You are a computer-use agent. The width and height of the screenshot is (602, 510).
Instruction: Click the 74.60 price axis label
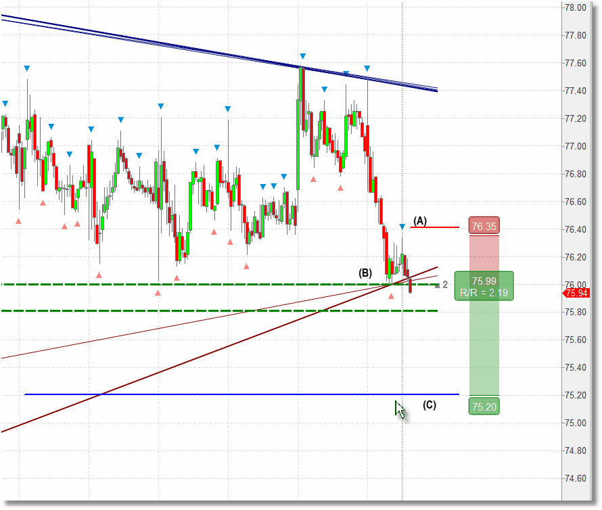(x=576, y=478)
